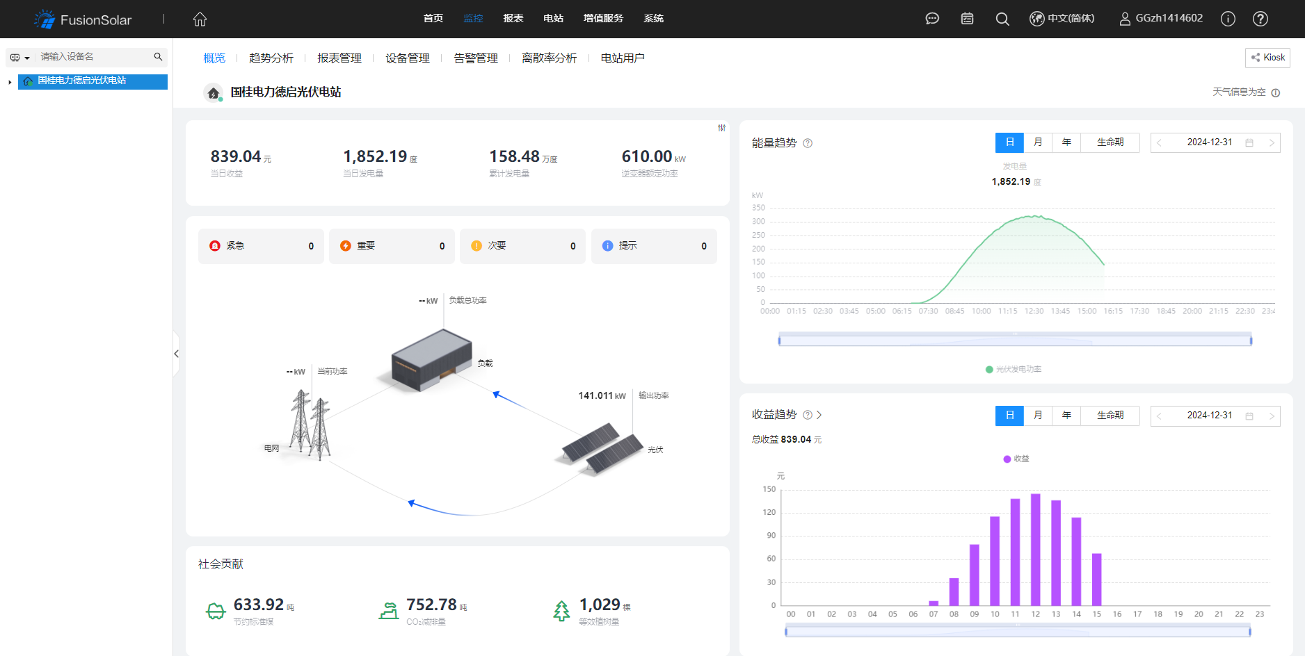This screenshot has height=656, width=1305.
Task: Go to previous day in 收益趋势 date picker
Action: (x=1160, y=416)
